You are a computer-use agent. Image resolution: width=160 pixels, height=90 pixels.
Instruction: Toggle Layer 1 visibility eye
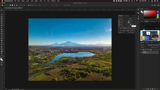[141, 52]
